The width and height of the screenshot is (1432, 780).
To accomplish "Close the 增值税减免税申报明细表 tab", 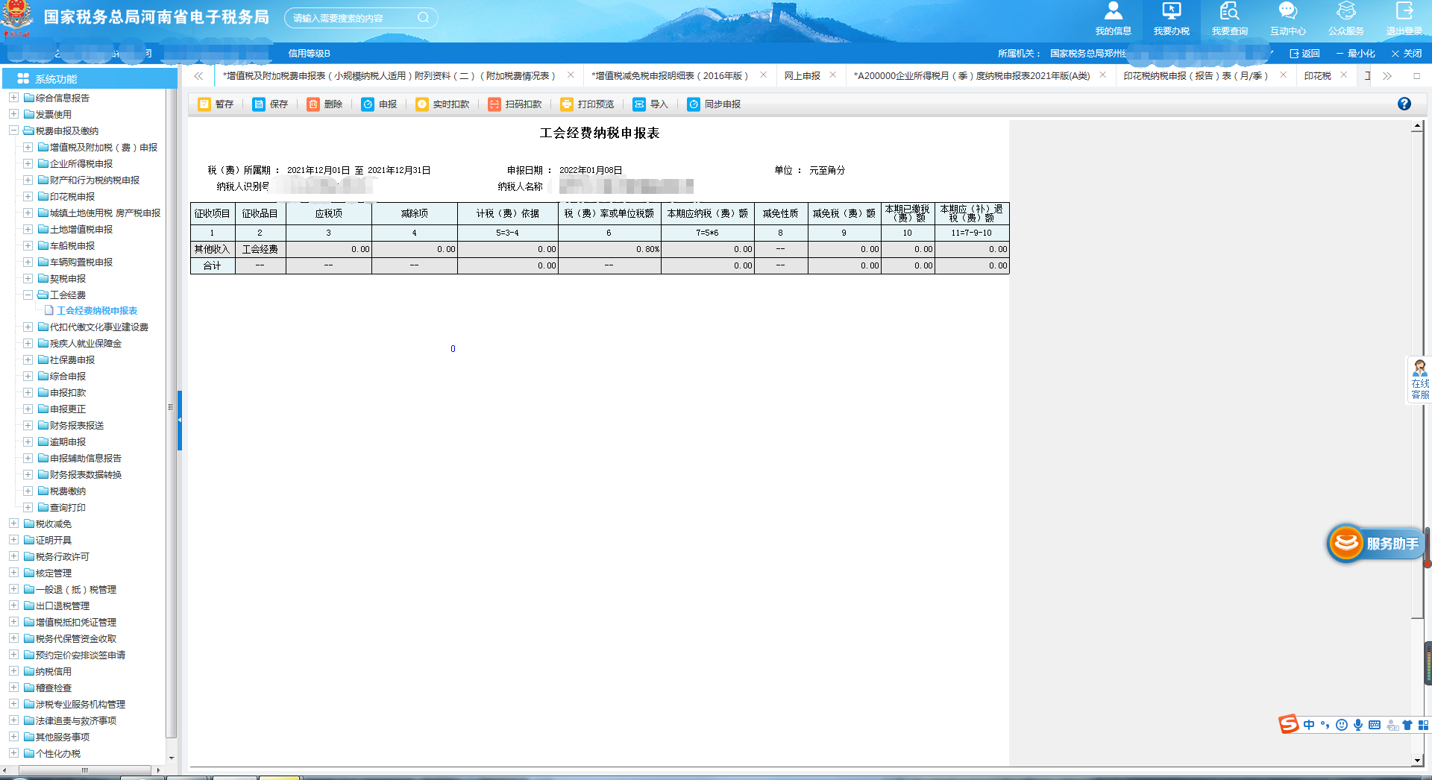I will [764, 75].
